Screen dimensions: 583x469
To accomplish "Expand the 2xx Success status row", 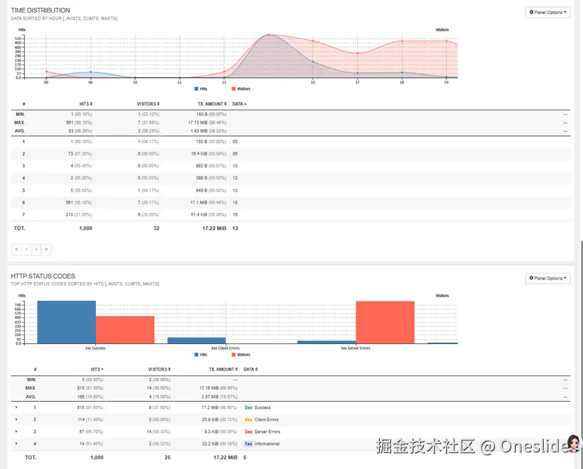I will (17, 407).
